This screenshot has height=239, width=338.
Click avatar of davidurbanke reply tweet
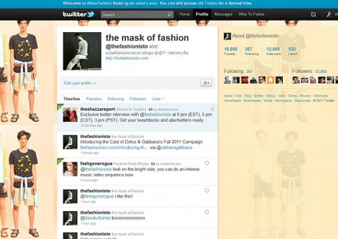[x=70, y=218]
